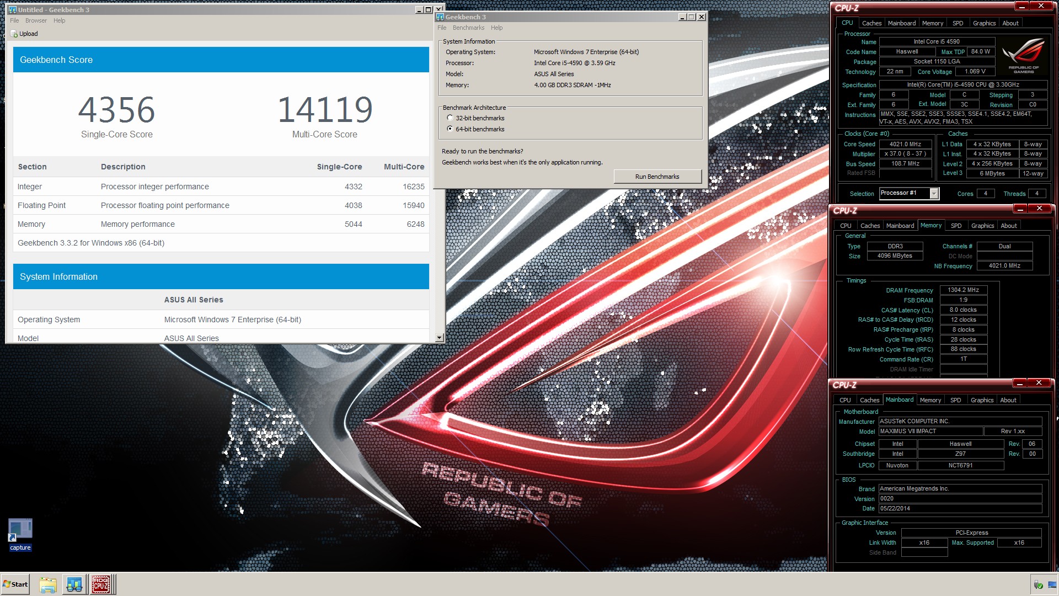Select SPD tab in middle CPU-Z Memory window

(x=956, y=226)
